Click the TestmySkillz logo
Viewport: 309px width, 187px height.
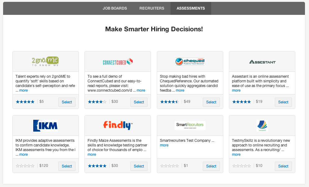tap(262, 126)
